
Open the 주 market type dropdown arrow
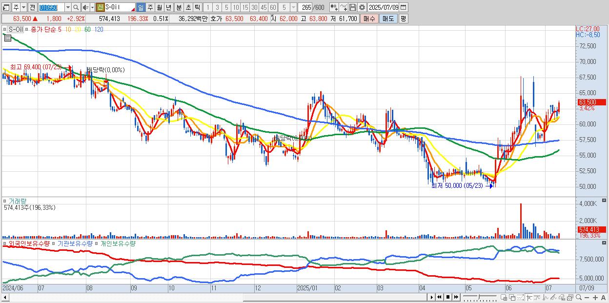click(x=23, y=7)
